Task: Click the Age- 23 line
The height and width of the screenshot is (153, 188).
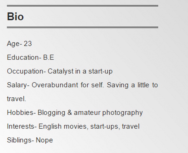Action: 19,44
